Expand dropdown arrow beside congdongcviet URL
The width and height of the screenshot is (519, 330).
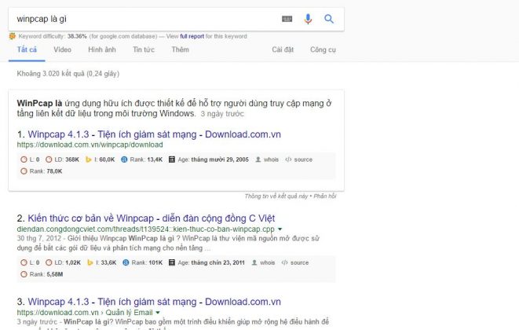[280, 229]
